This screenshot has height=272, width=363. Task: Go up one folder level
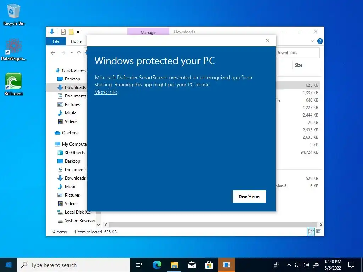pos(79,53)
